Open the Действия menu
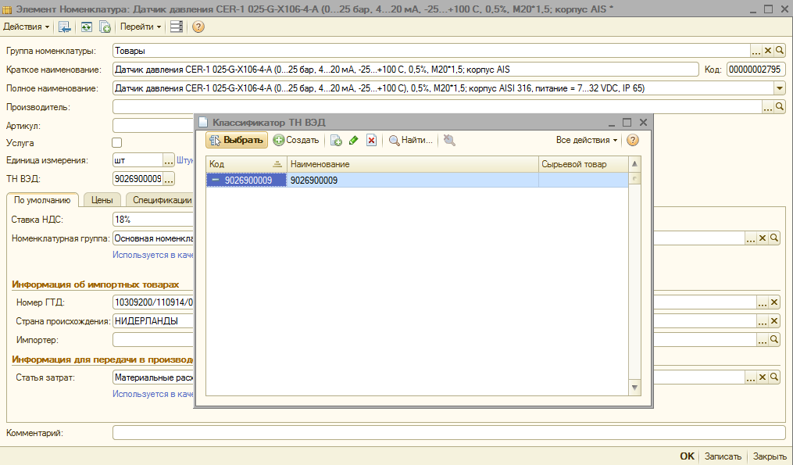 point(26,27)
